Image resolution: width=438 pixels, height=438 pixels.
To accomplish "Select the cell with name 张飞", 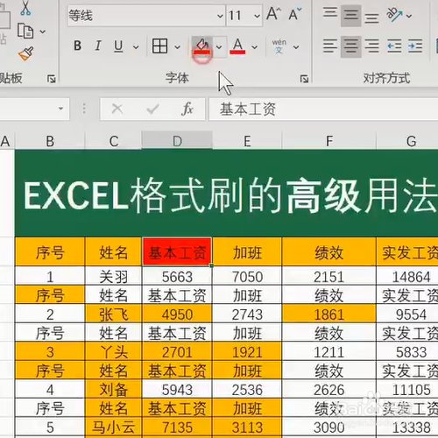I will click(114, 314).
